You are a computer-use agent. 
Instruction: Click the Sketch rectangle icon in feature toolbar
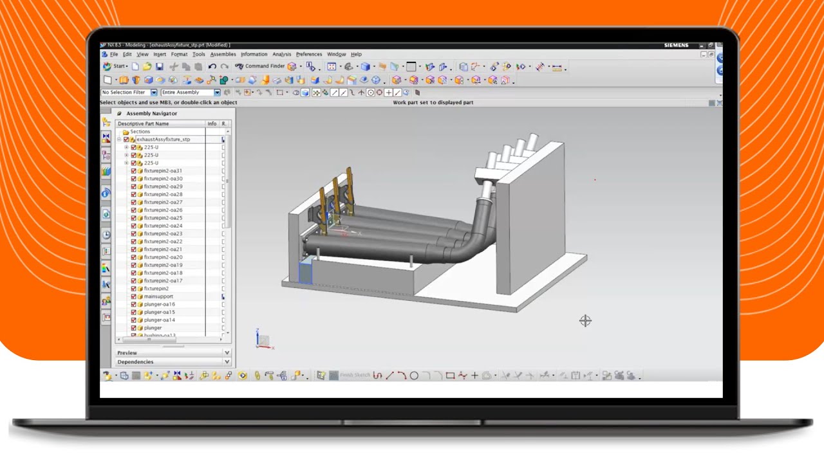[108, 80]
